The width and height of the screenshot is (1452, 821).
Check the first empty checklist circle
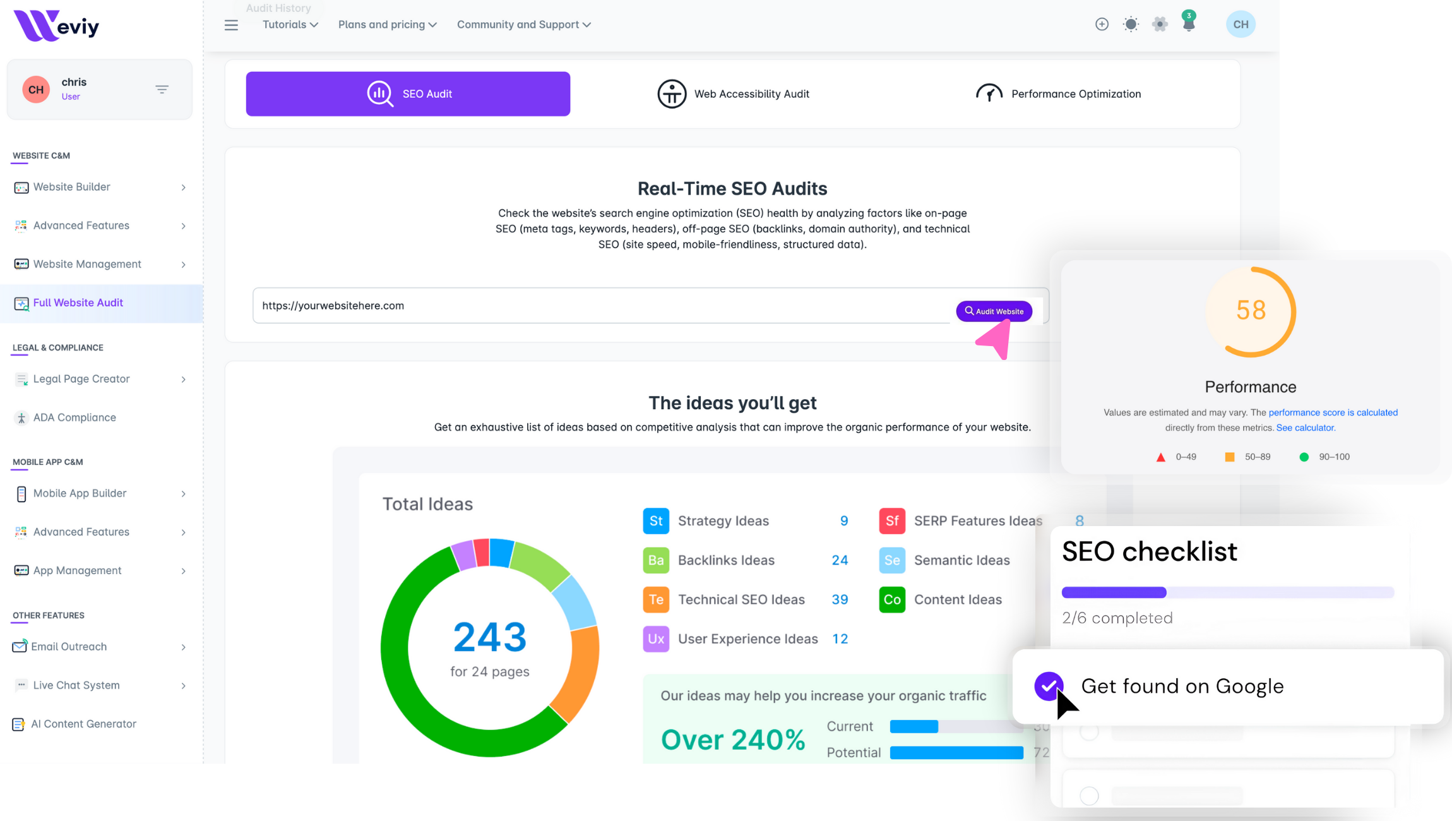(1089, 732)
